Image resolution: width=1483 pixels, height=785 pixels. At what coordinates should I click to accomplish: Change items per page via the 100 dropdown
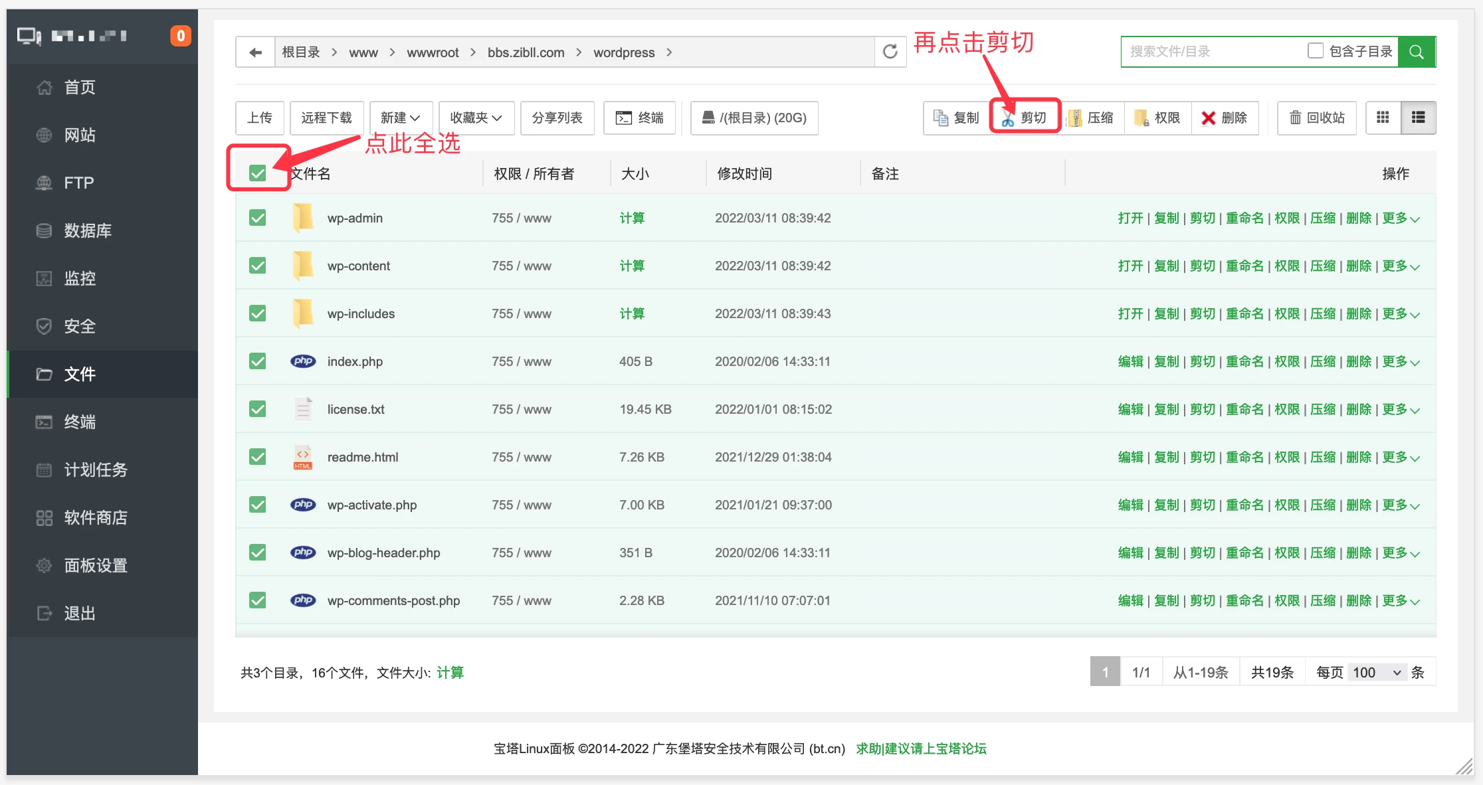coord(1375,671)
